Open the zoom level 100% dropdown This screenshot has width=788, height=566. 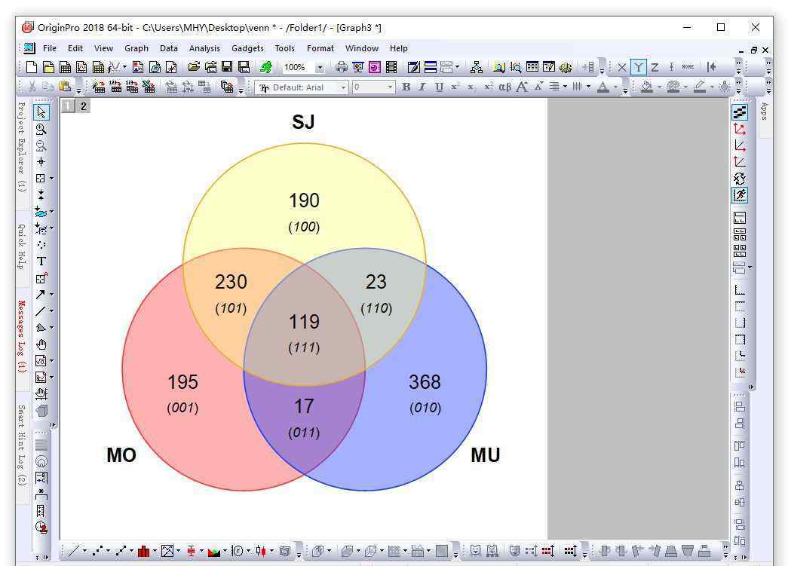pyautogui.click(x=320, y=68)
